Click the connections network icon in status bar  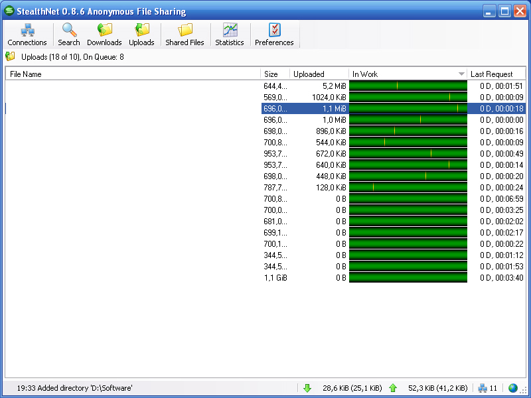pyautogui.click(x=483, y=388)
